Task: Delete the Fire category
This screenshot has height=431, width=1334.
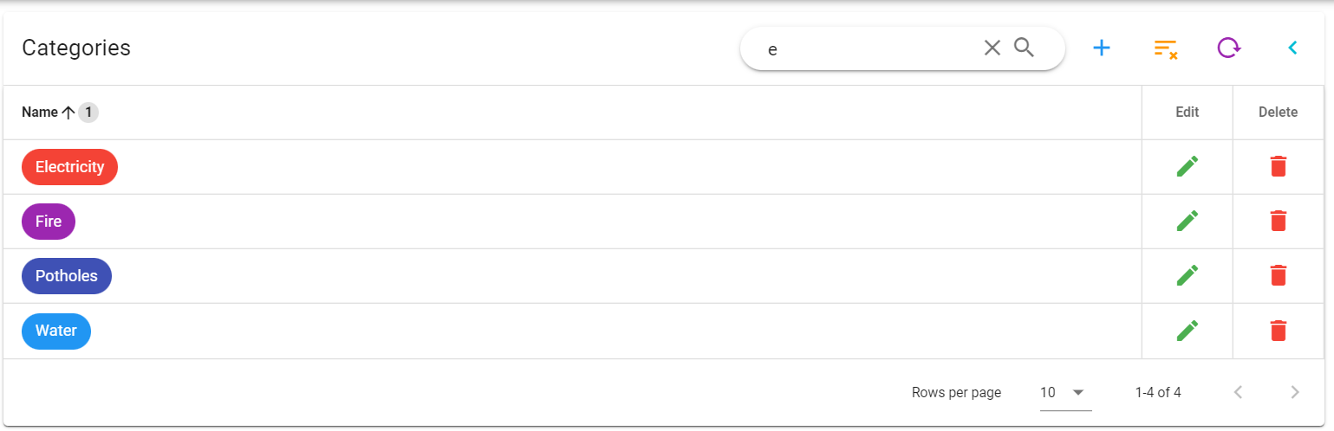Action: pos(1279,222)
